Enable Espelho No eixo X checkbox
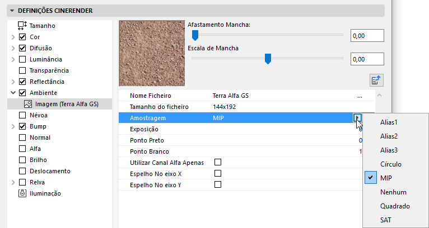The height and width of the screenshot is (228, 429). pyautogui.click(x=218, y=173)
